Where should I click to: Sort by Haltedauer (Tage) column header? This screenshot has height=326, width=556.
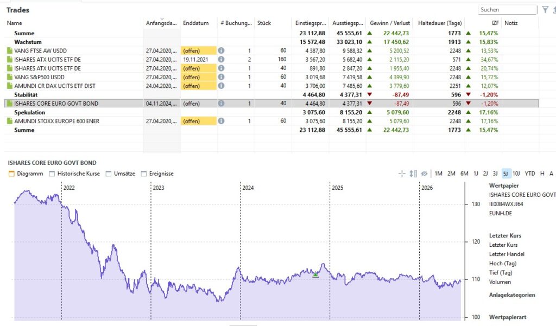coord(439,23)
